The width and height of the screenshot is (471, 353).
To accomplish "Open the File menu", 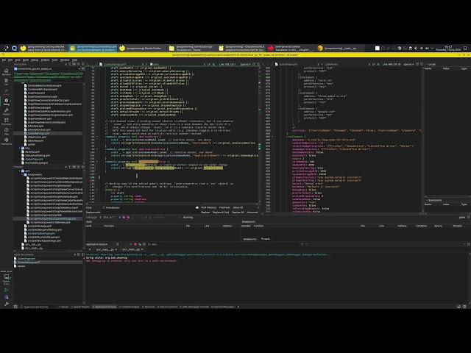I will 4,60.
